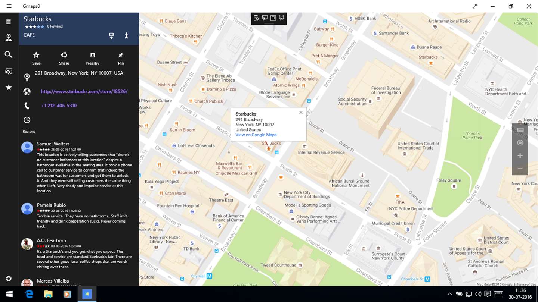This screenshot has width=538, height=302.
Task: Open the search tool in sidebar
Action: (9, 54)
